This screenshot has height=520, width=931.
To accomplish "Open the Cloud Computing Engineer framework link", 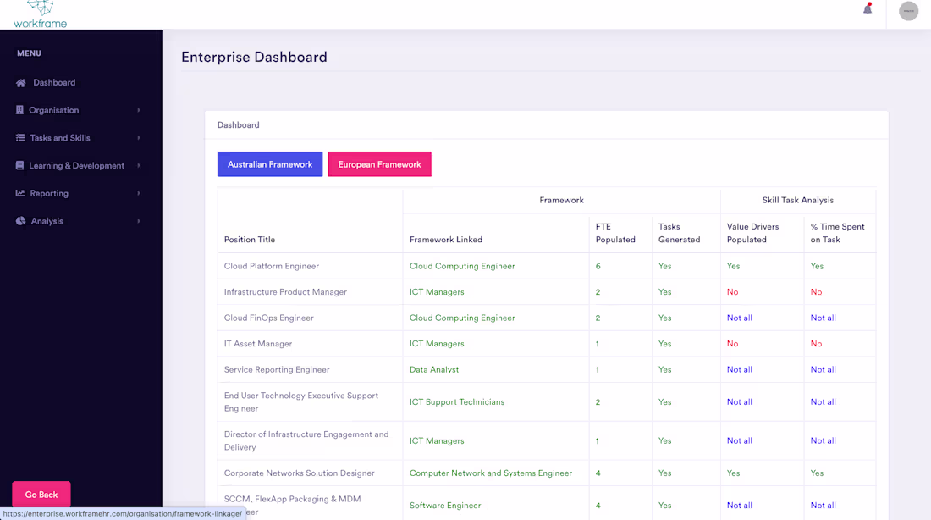I will point(462,266).
